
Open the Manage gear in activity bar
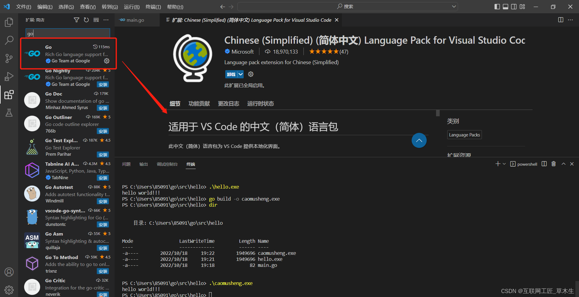click(x=9, y=290)
